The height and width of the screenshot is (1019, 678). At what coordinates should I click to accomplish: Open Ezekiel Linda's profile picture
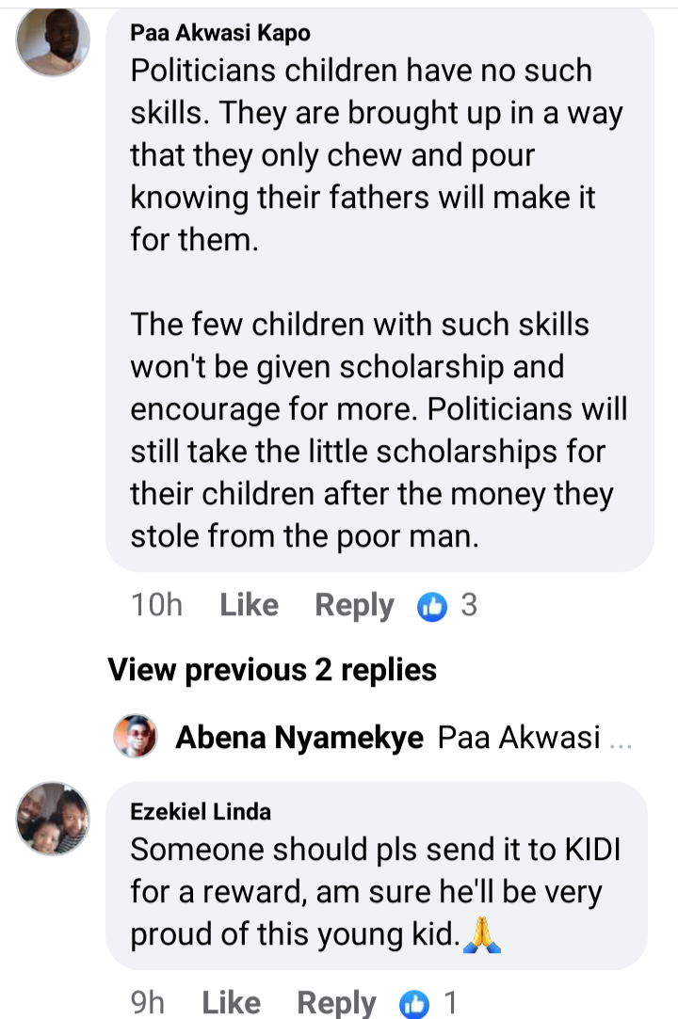pyautogui.click(x=53, y=819)
